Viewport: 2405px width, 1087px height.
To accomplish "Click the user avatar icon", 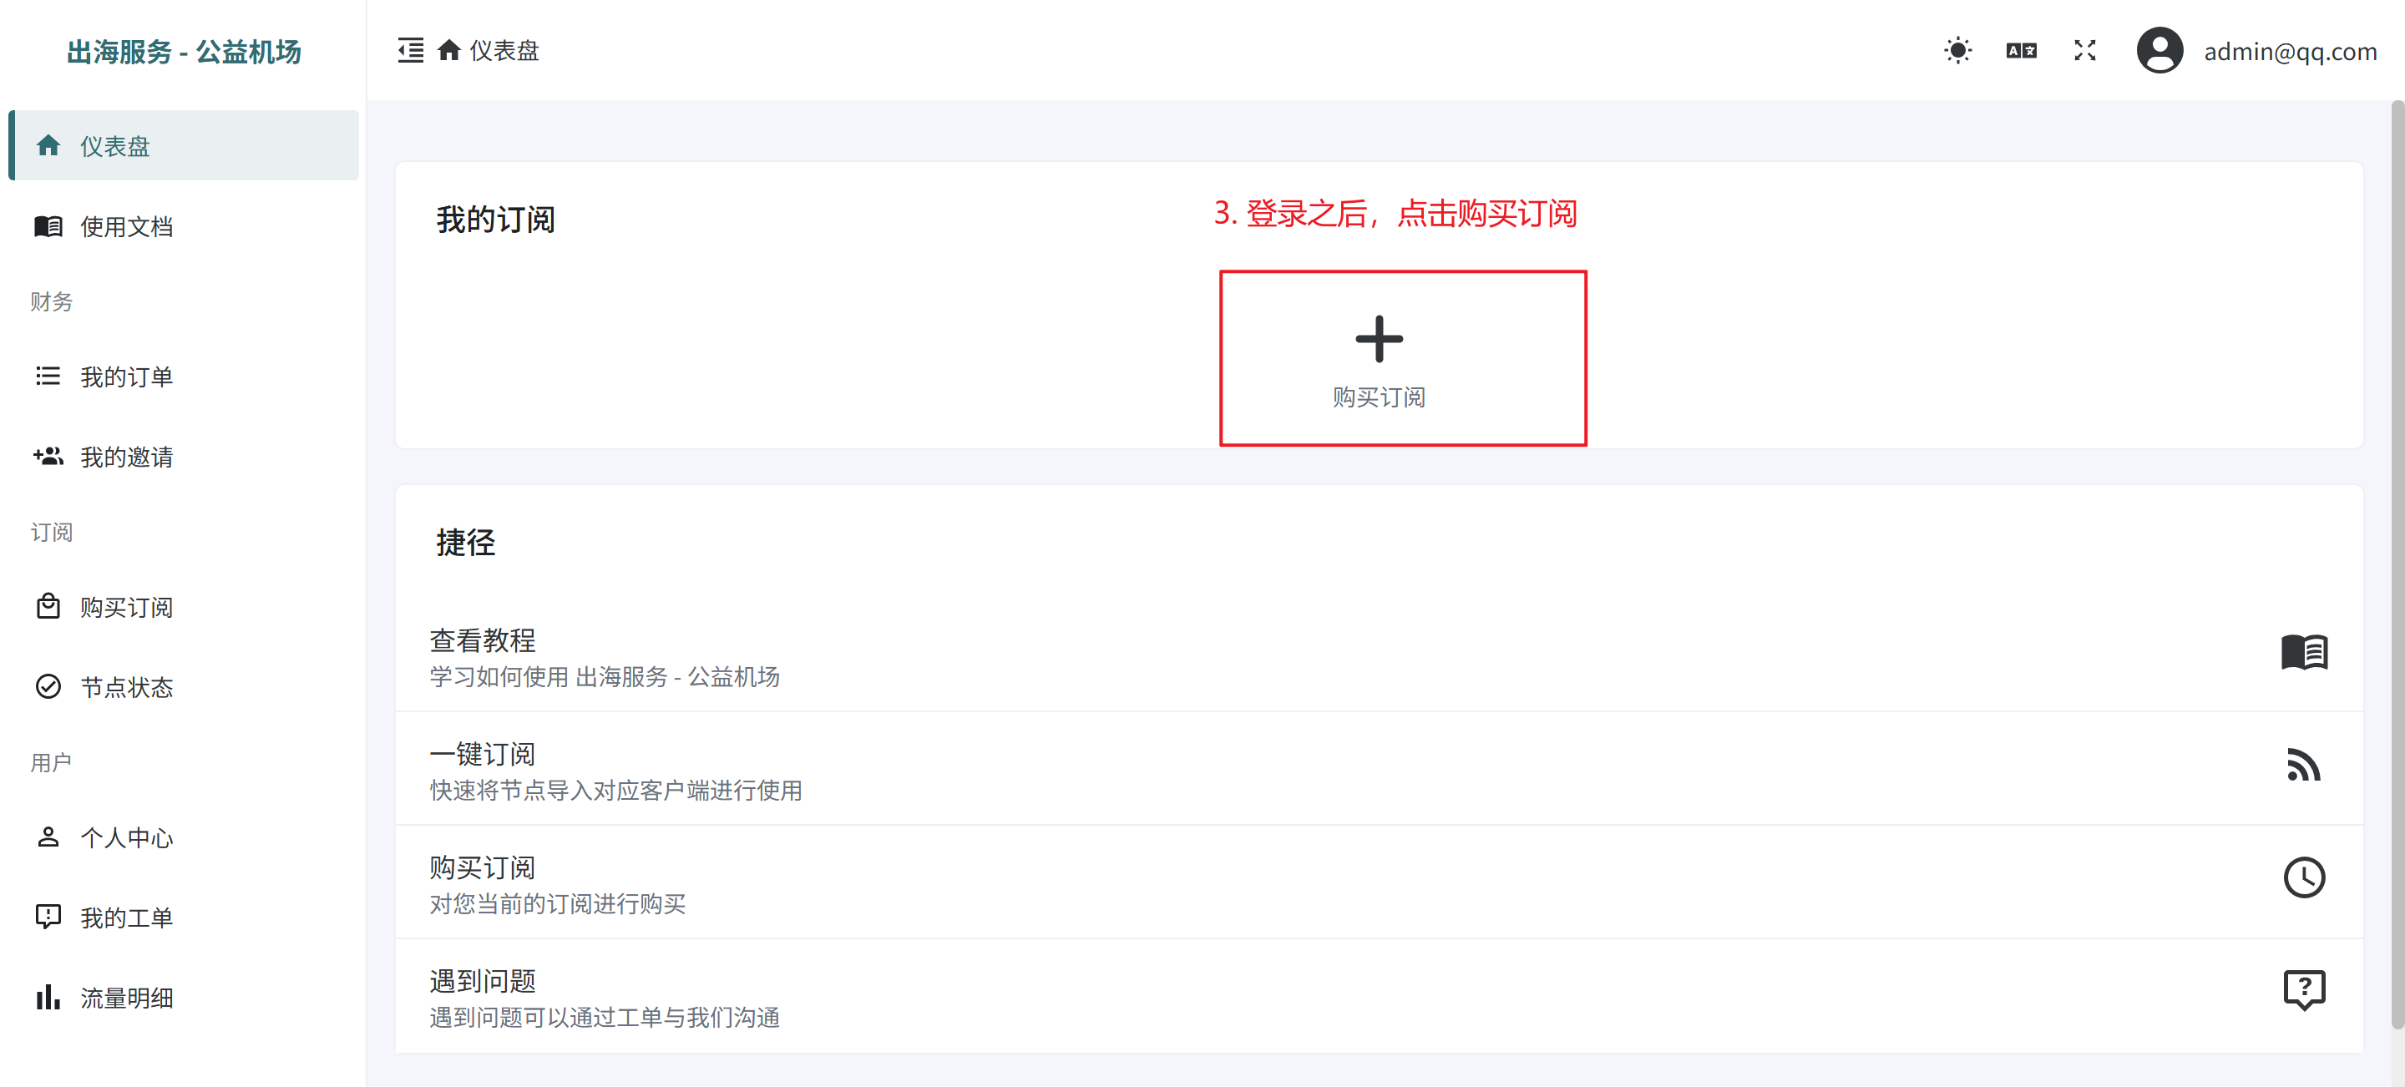I will coord(2159,50).
